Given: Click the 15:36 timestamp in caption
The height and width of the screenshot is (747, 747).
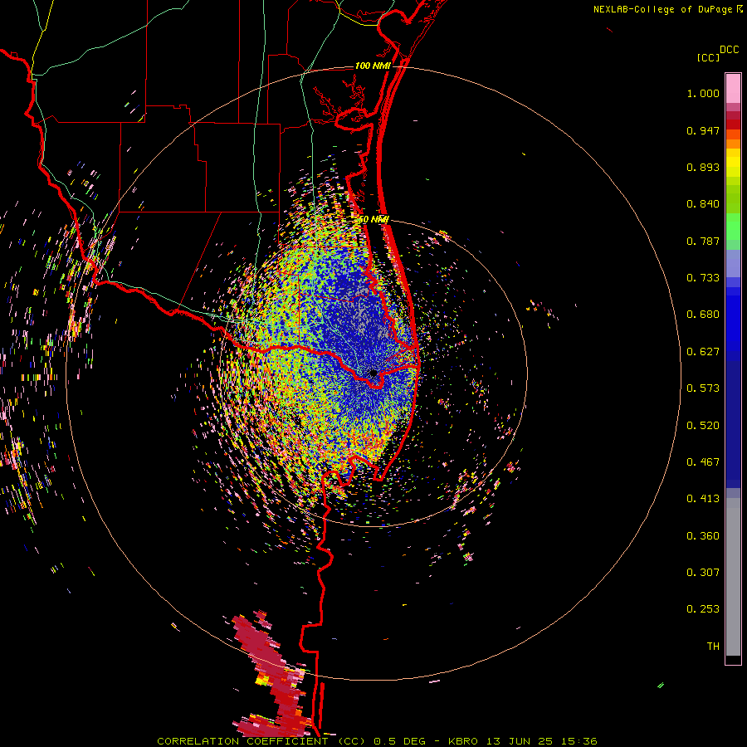Looking at the screenshot, I should coord(581,741).
